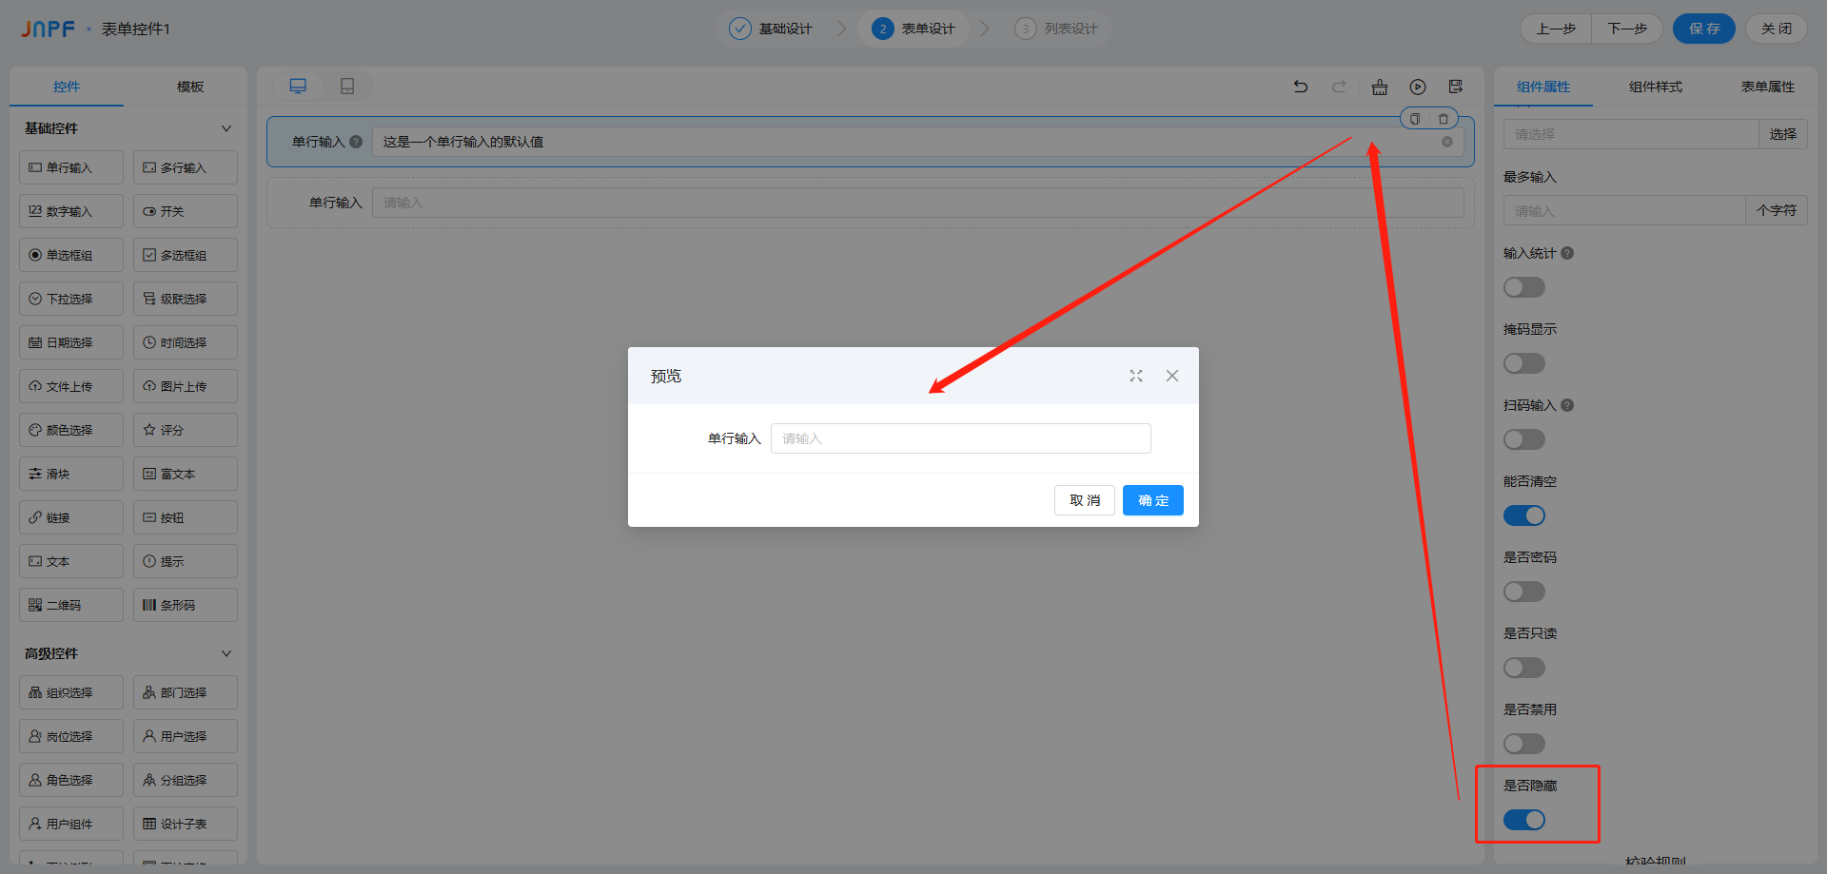Open the 表单属性 tab
Viewport: 1827px width, 874px height.
1768,87
